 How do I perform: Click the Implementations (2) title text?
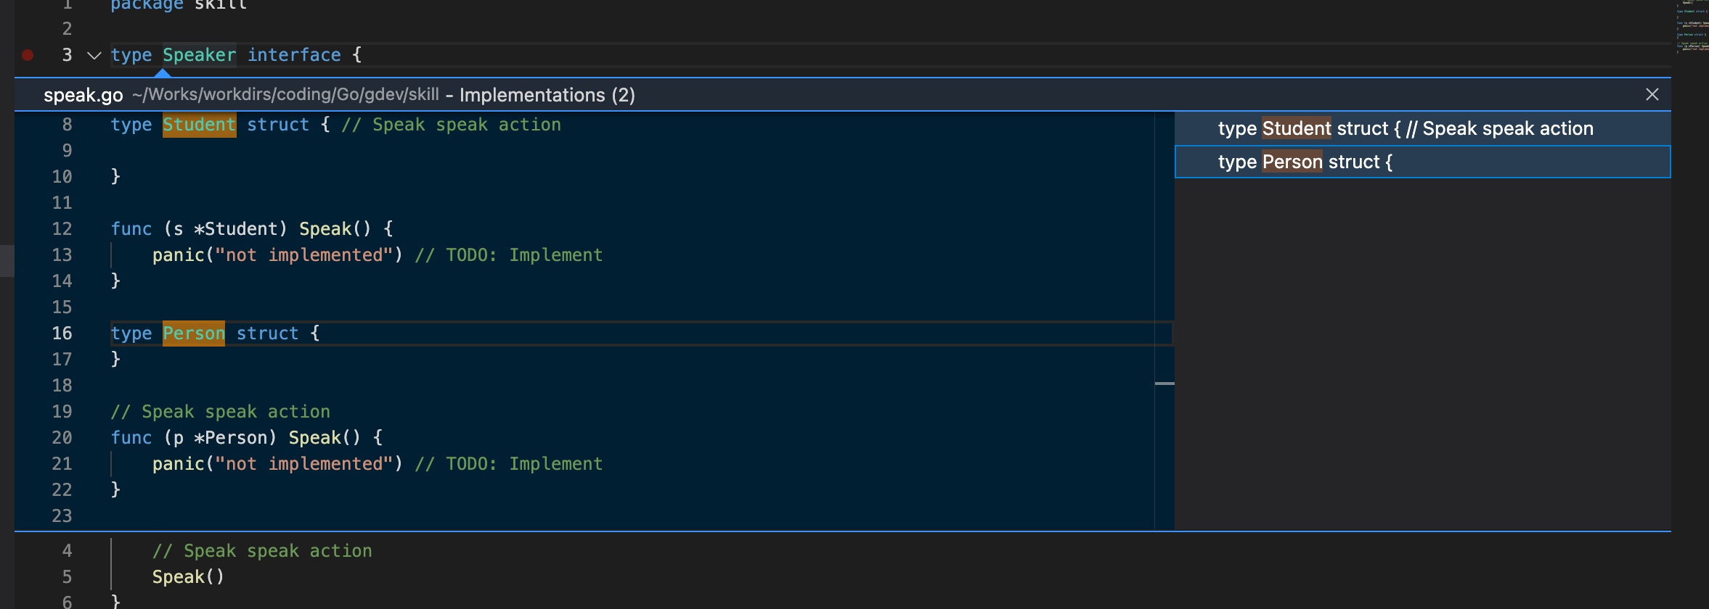click(547, 95)
